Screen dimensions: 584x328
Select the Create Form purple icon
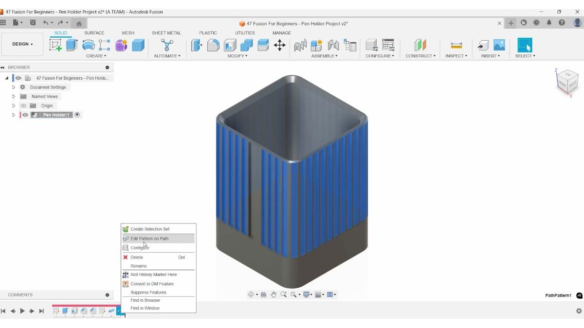[121, 45]
